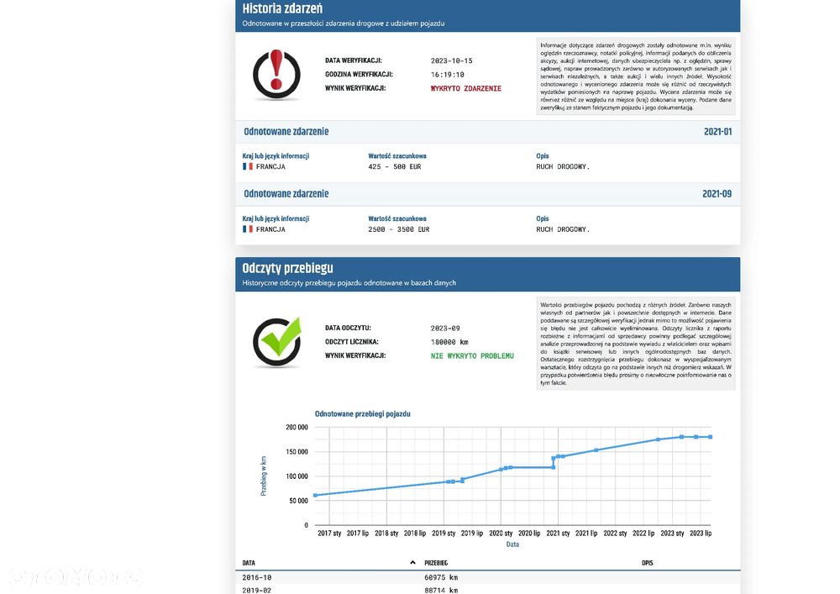The image size is (840, 594).
Task: Click the reading date 2023-09
Action: (445, 328)
